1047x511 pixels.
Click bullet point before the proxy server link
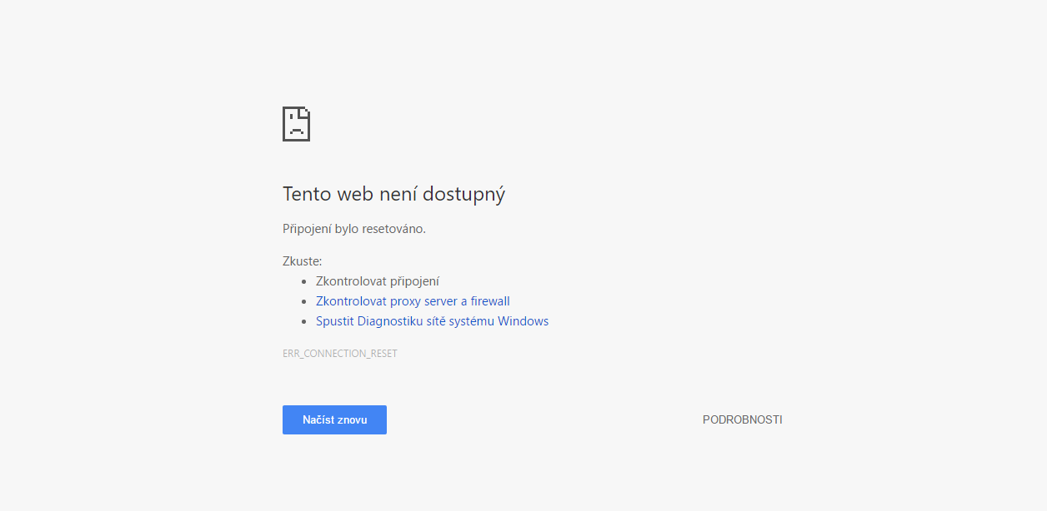(305, 302)
